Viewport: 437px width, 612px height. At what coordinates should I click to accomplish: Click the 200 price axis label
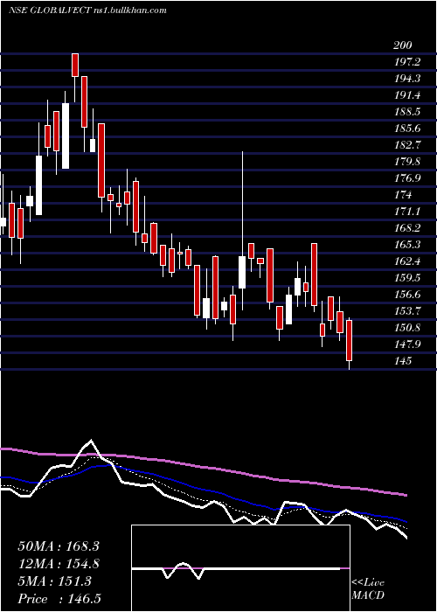point(402,45)
